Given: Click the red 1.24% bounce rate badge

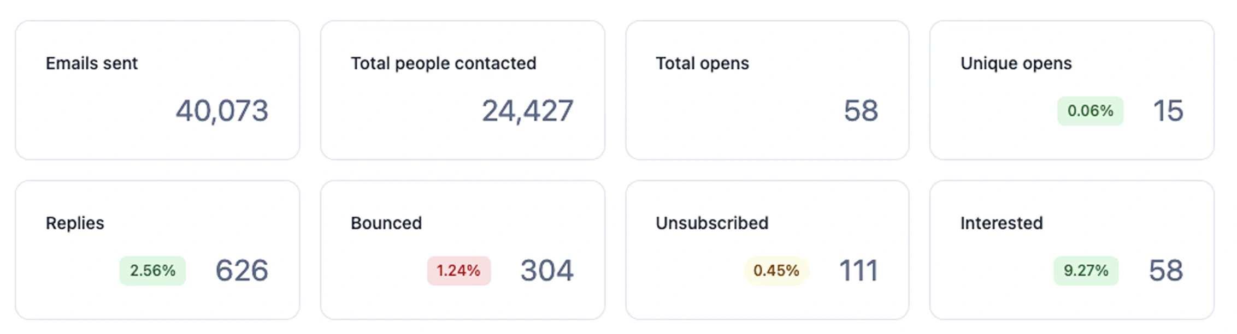Looking at the screenshot, I should pos(458,271).
